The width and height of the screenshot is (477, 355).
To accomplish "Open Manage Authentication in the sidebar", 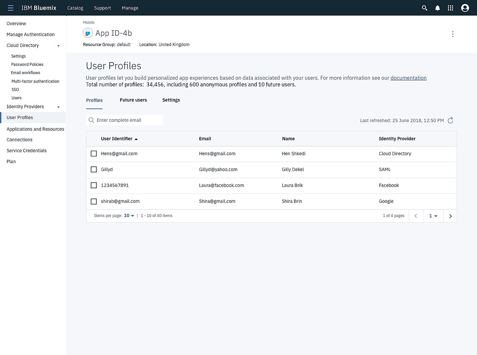I will 30,34.
